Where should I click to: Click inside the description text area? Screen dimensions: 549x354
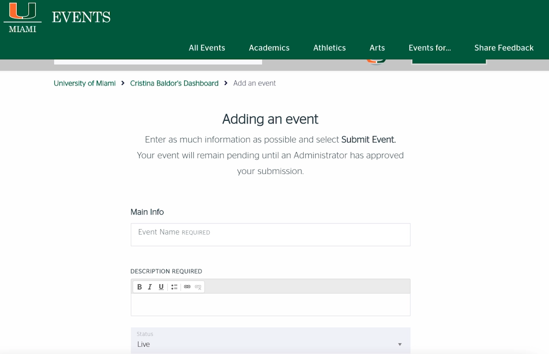tap(270, 304)
